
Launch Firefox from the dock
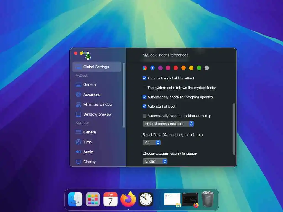coord(128,199)
